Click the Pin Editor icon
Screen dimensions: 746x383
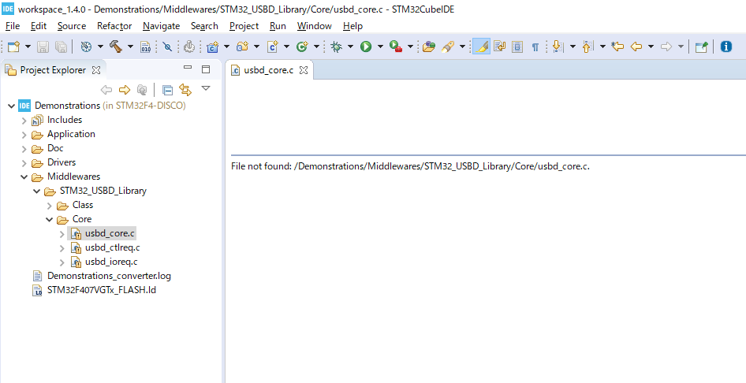tap(701, 46)
